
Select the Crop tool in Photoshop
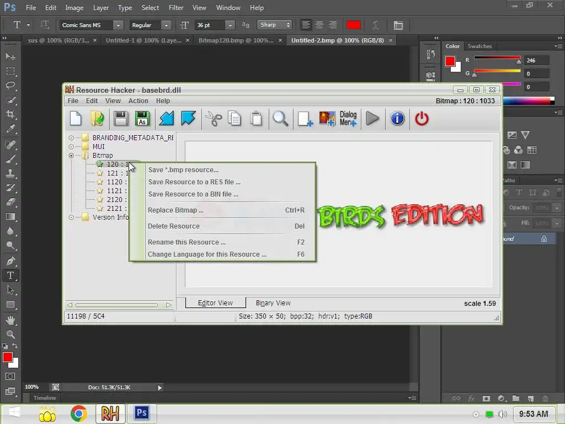[10, 114]
